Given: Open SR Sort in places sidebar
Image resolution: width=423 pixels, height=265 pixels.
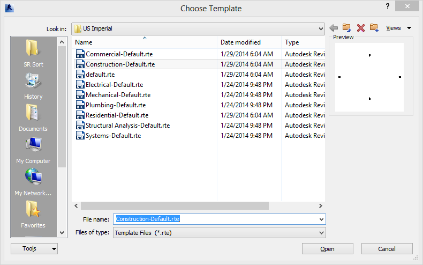Looking at the screenshot, I should point(33,53).
